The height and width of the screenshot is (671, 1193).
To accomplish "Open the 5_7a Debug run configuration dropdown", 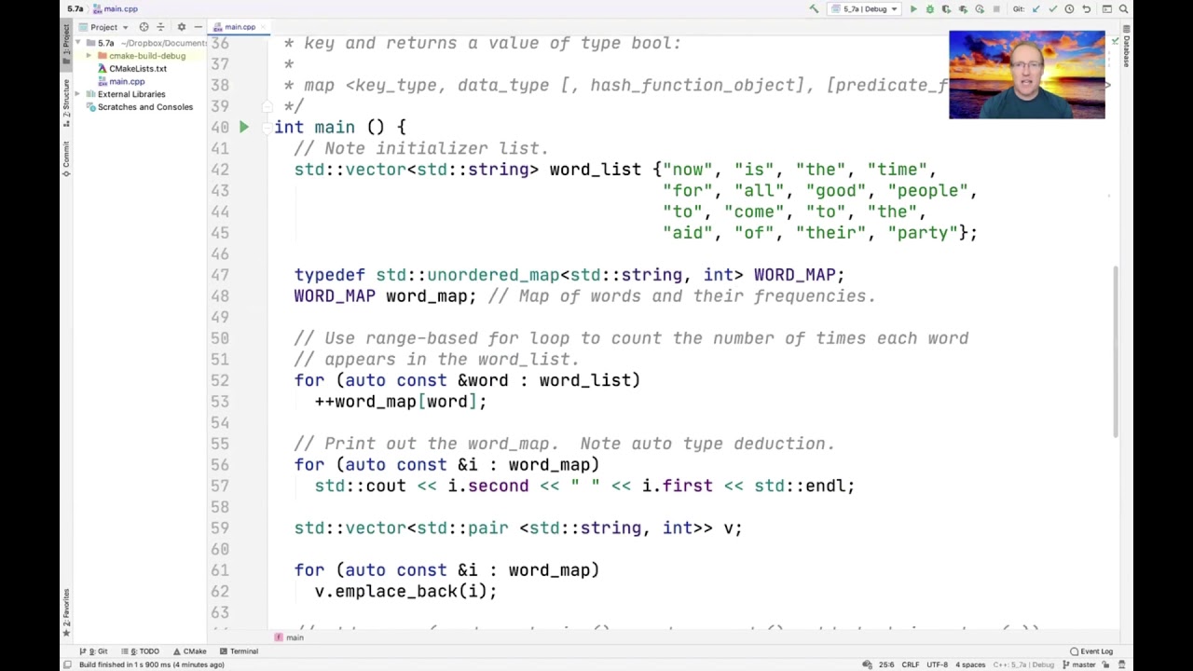I will (864, 8).
